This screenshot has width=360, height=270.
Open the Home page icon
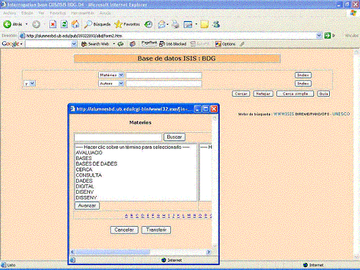coord(75,24)
